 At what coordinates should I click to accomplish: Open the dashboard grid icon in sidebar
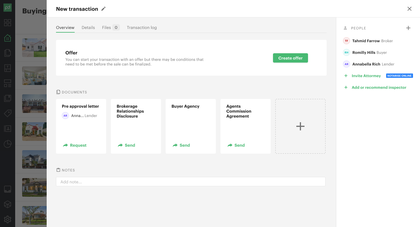(8, 23)
